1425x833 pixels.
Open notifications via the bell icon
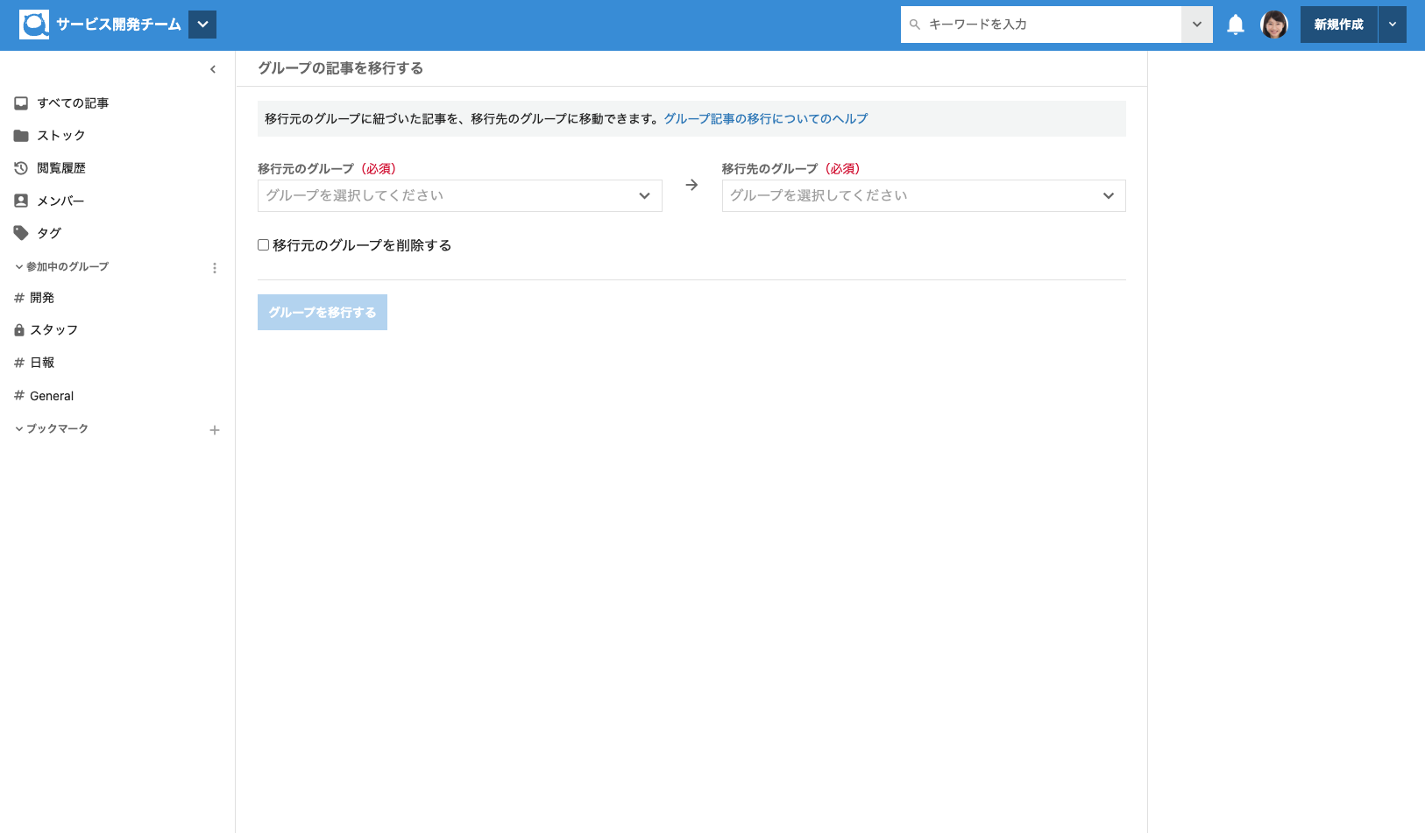pyautogui.click(x=1236, y=24)
